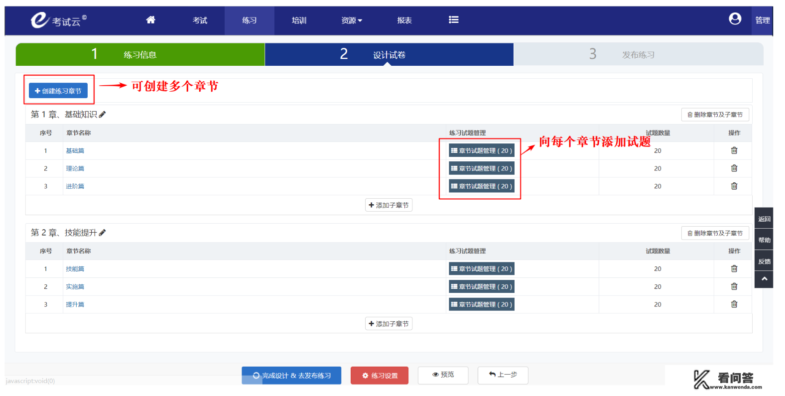
Task: Click chapter 1 练习试题管理 column header
Action: pyautogui.click(x=467, y=133)
